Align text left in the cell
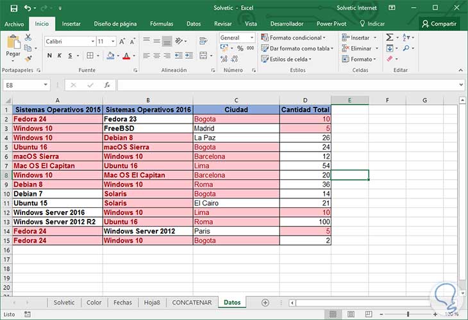 pos(146,56)
